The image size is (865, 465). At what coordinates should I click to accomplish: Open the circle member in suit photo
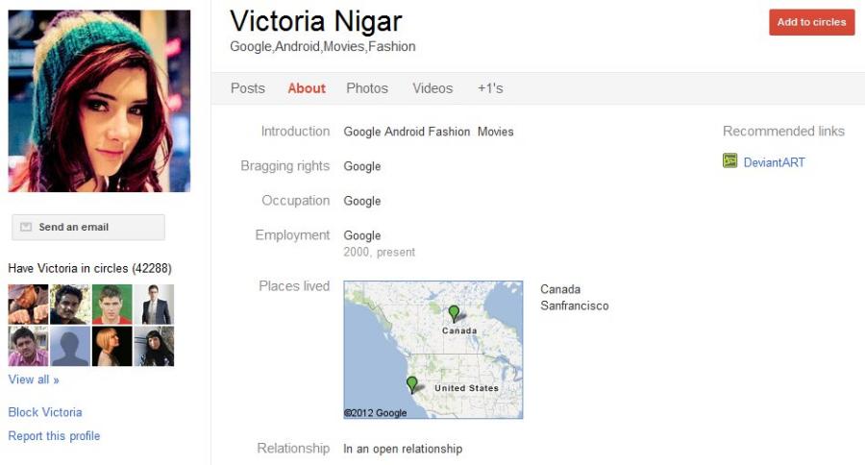pos(154,304)
